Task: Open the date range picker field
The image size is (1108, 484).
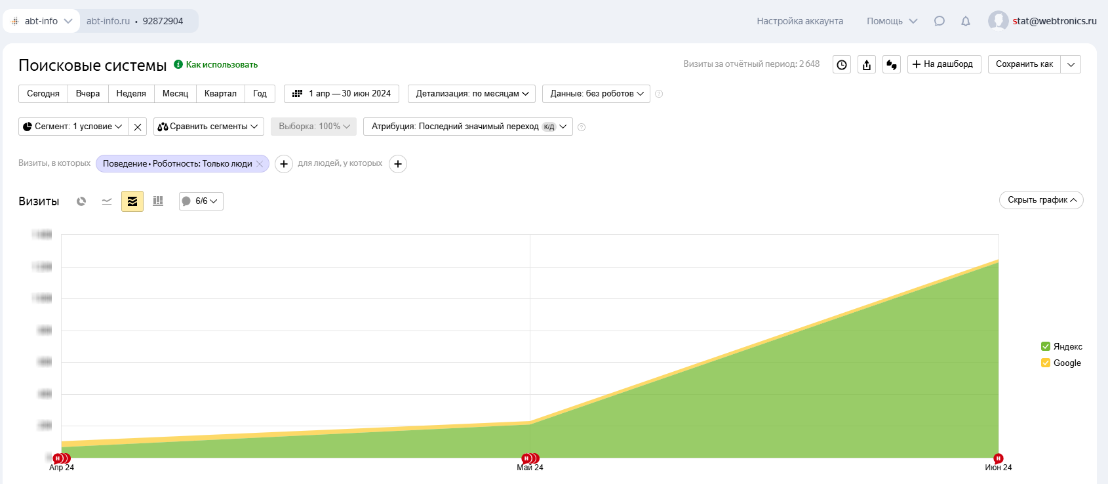Action: click(342, 94)
